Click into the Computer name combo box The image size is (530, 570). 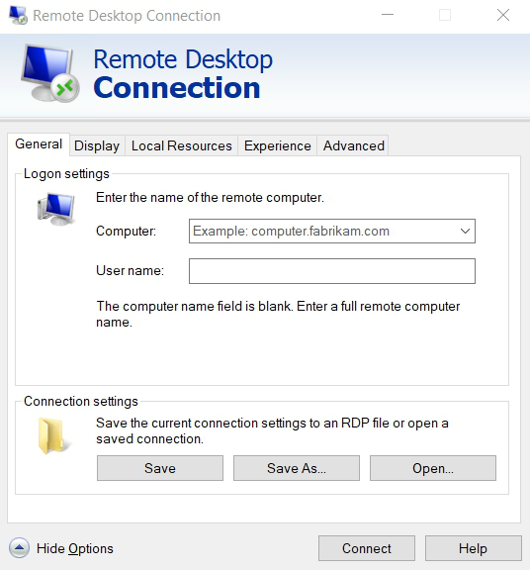[x=332, y=231]
